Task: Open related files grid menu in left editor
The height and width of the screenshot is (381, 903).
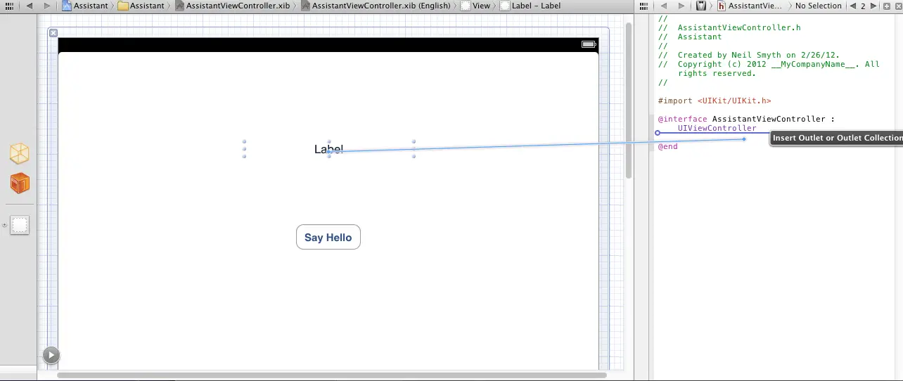Action: [8, 6]
